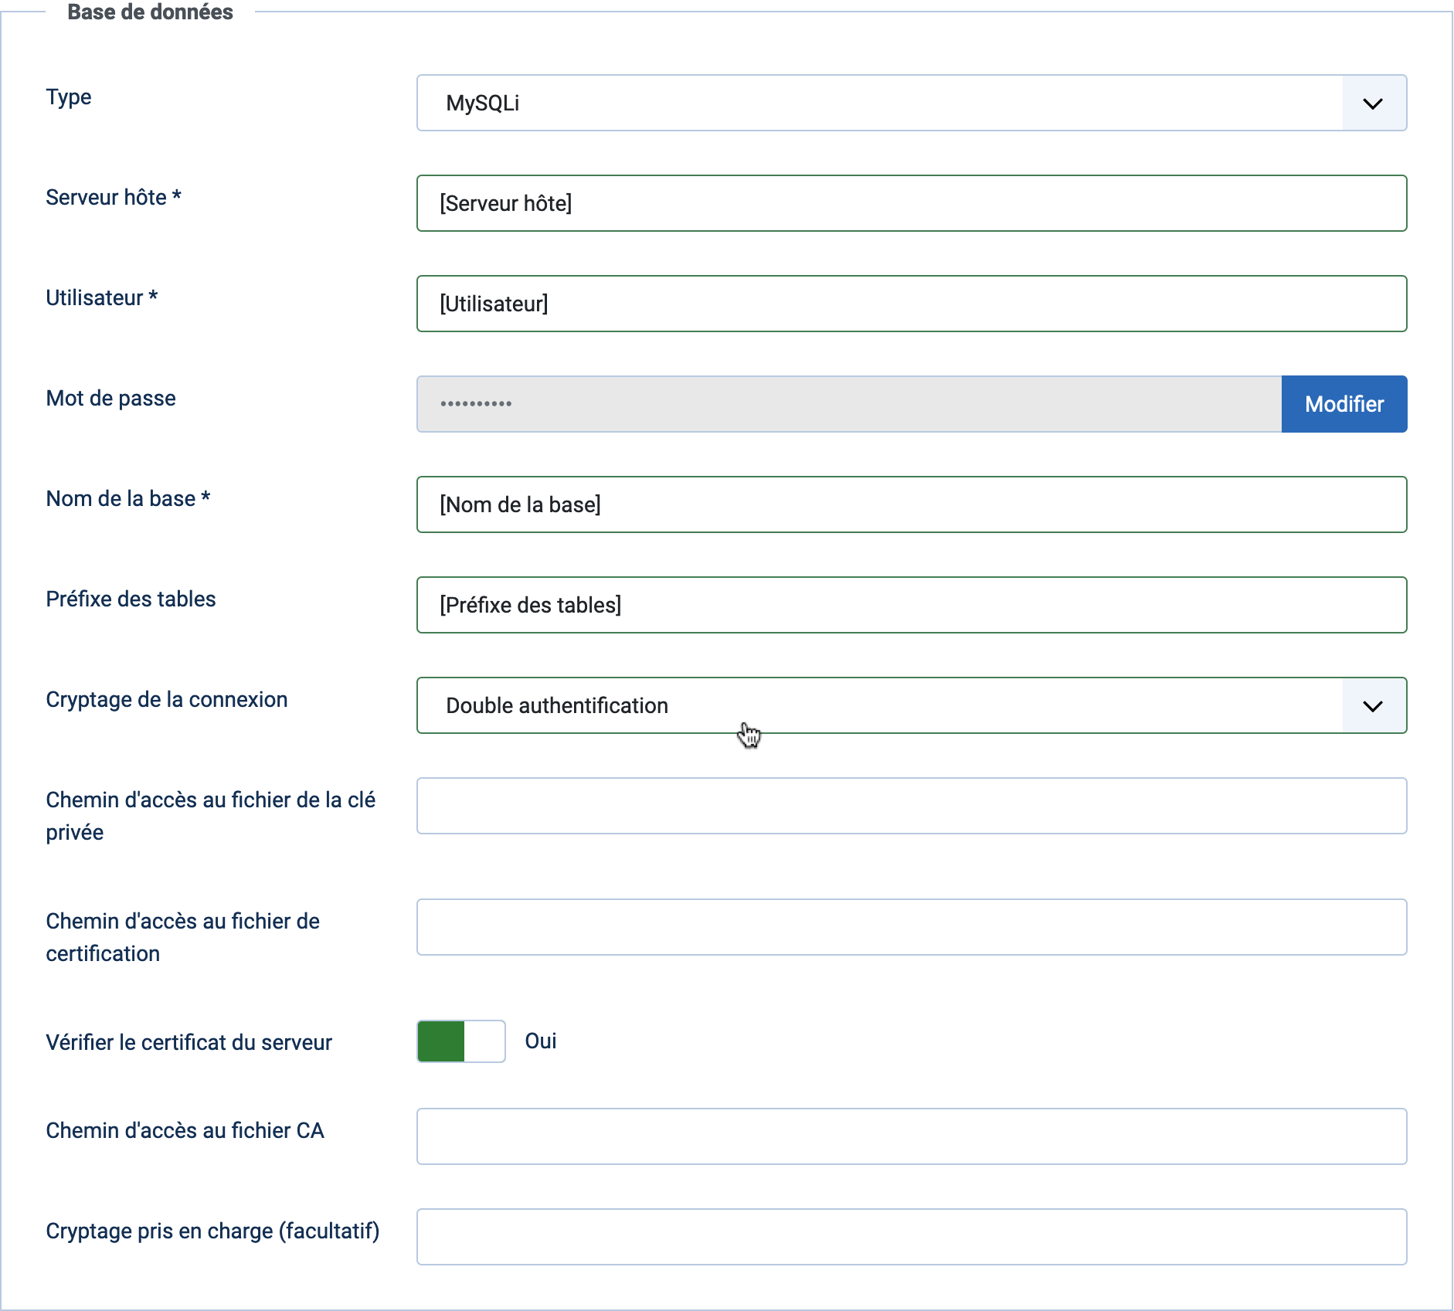Click the Préfixe des tables input

(x=912, y=605)
